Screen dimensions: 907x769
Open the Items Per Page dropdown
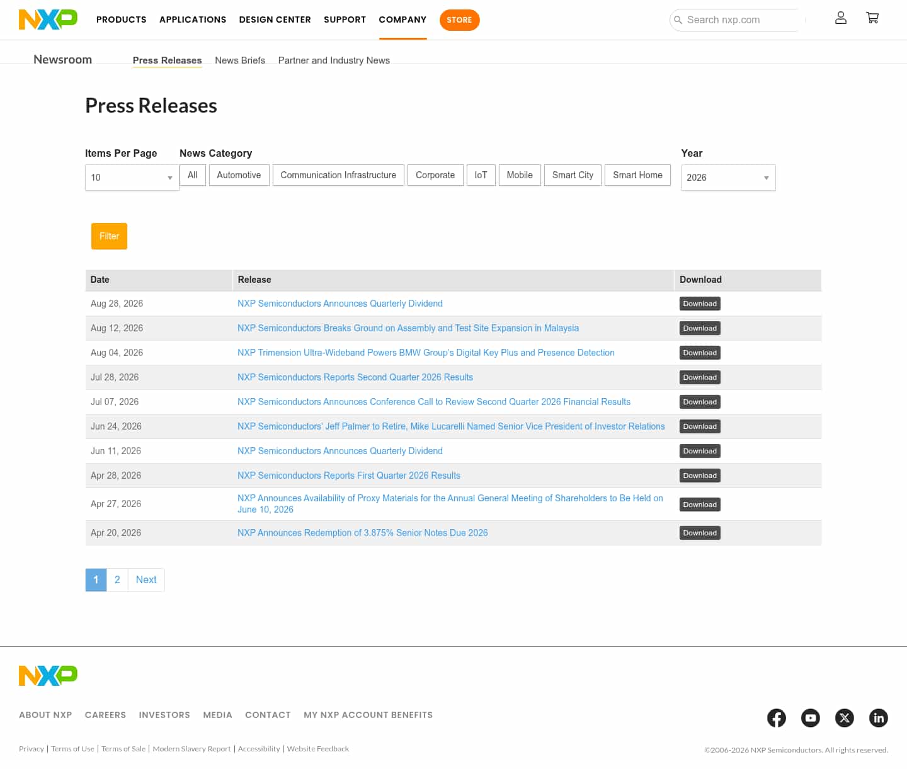132,178
